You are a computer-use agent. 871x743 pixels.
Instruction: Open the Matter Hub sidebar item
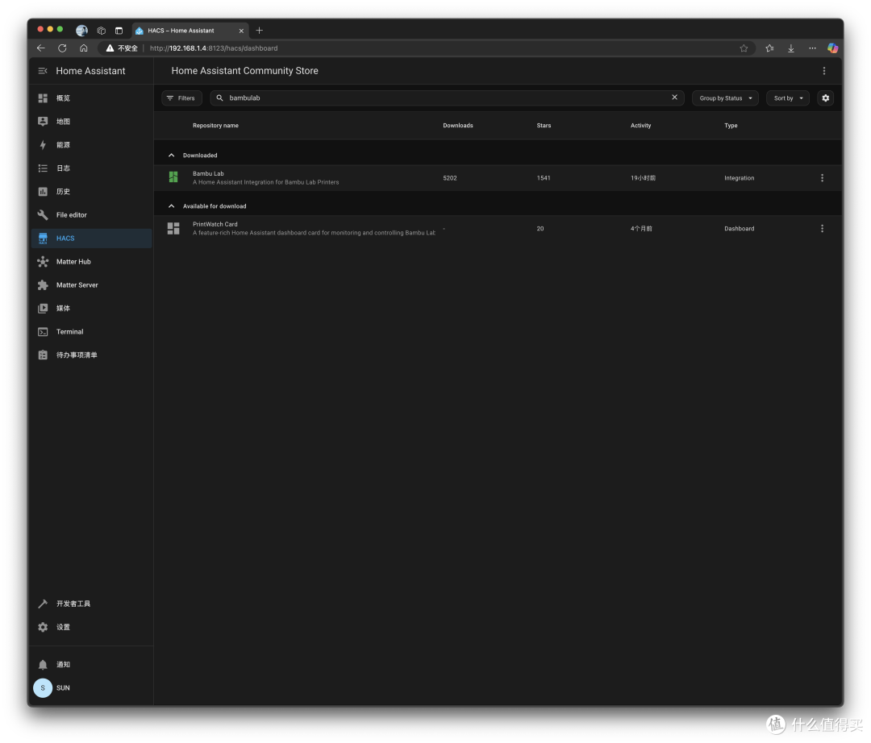pos(91,261)
